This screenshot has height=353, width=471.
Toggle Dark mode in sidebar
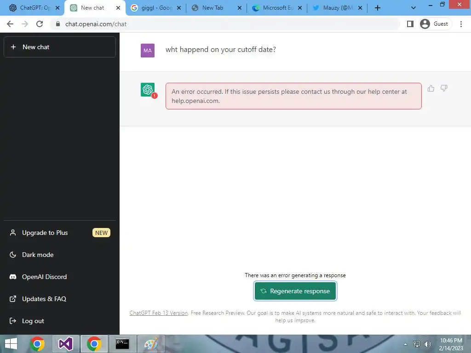(x=60, y=255)
